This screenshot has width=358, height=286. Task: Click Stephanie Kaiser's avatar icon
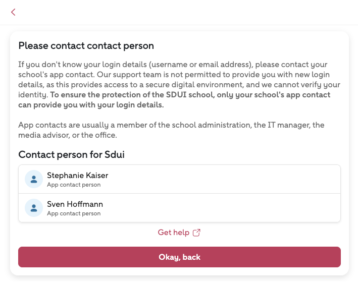tap(34, 179)
